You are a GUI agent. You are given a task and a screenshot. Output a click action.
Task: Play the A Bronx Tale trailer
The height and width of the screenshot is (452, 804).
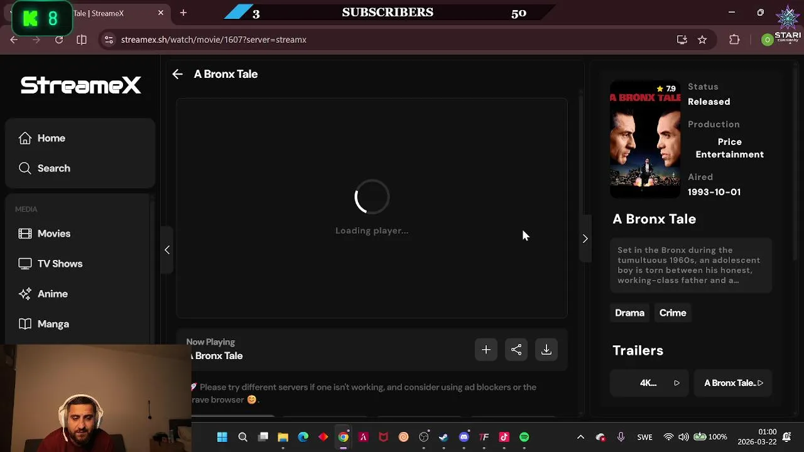click(733, 383)
